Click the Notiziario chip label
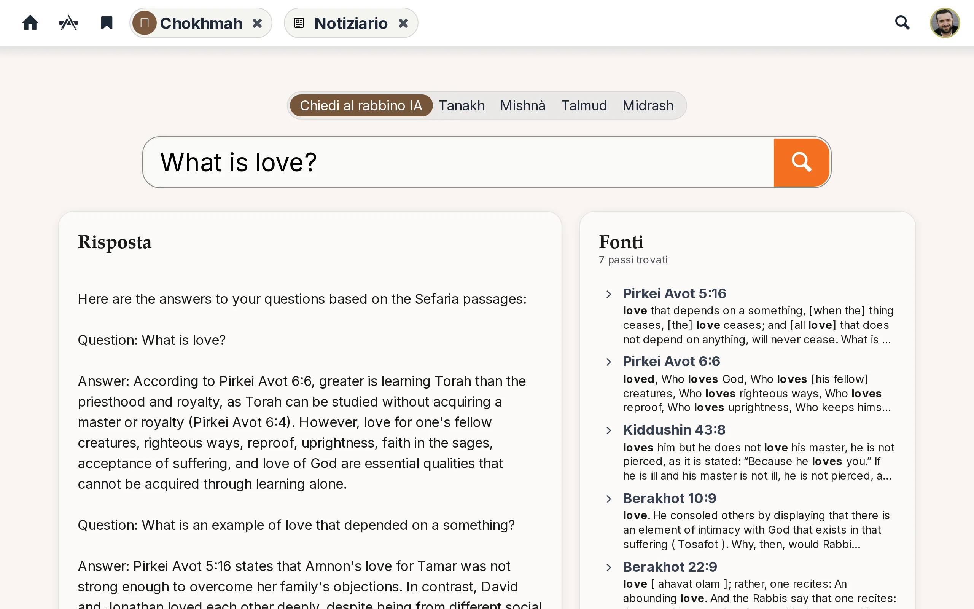974x609 pixels. pos(351,23)
